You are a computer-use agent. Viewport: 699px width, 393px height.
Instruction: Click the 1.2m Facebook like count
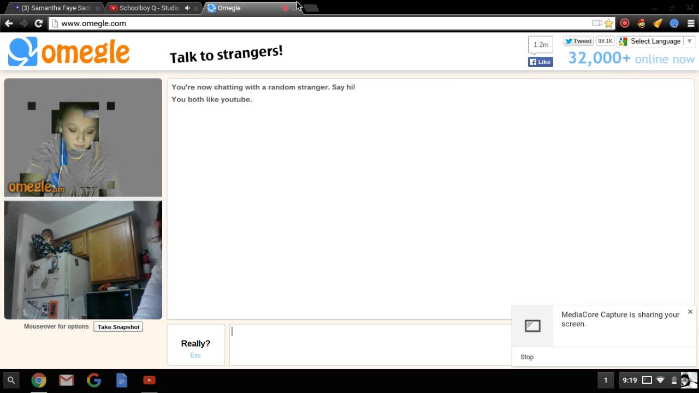(541, 45)
